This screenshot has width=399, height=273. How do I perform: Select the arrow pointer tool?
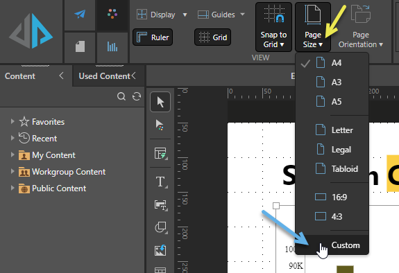(x=160, y=102)
